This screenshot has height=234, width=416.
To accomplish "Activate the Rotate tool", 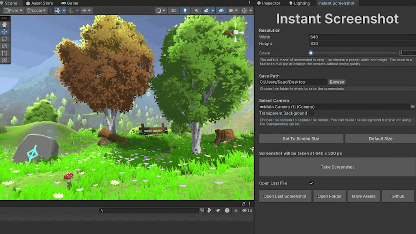I will tap(4, 38).
